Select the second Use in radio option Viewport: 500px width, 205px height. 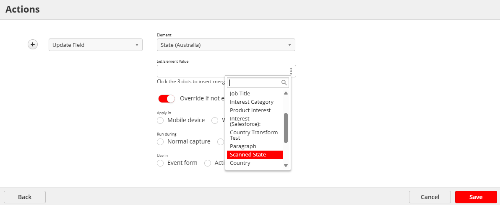208,163
